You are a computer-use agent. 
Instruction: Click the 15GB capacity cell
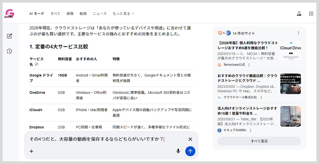tap(62, 75)
